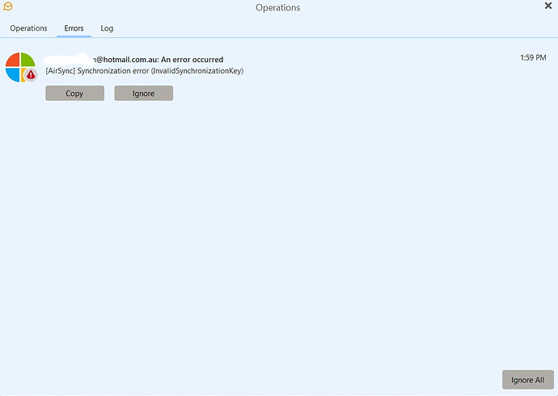Dismiss all errors with Ignore All
The image size is (558, 396).
click(x=528, y=380)
